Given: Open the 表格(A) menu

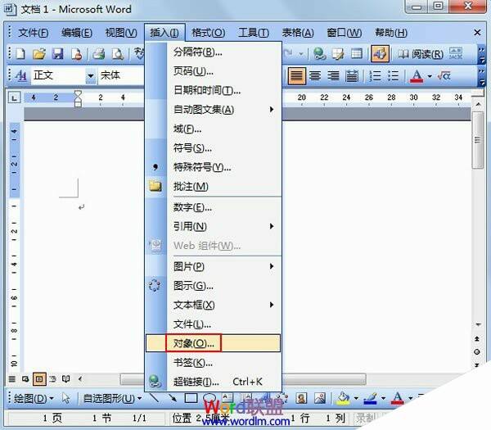Looking at the screenshot, I should coord(298,33).
